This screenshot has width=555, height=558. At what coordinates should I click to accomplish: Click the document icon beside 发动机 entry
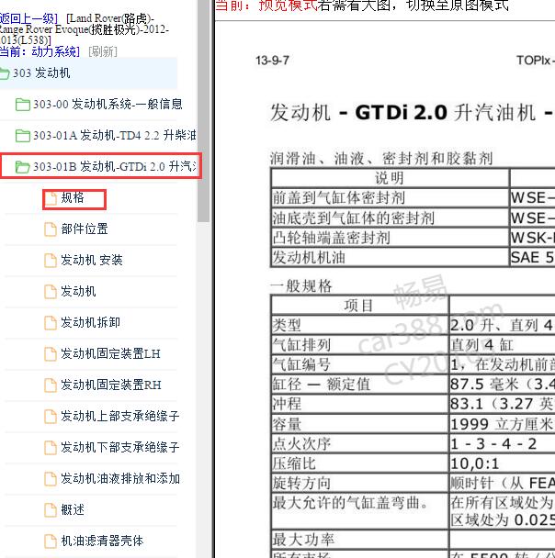51,292
